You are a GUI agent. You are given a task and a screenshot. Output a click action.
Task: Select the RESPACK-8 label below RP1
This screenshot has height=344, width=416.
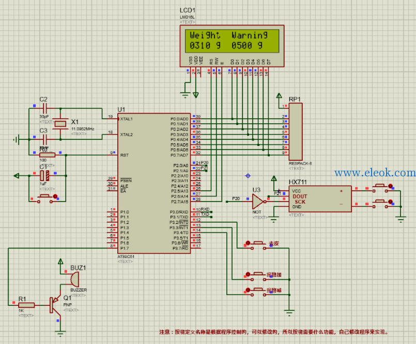pyautogui.click(x=300, y=163)
